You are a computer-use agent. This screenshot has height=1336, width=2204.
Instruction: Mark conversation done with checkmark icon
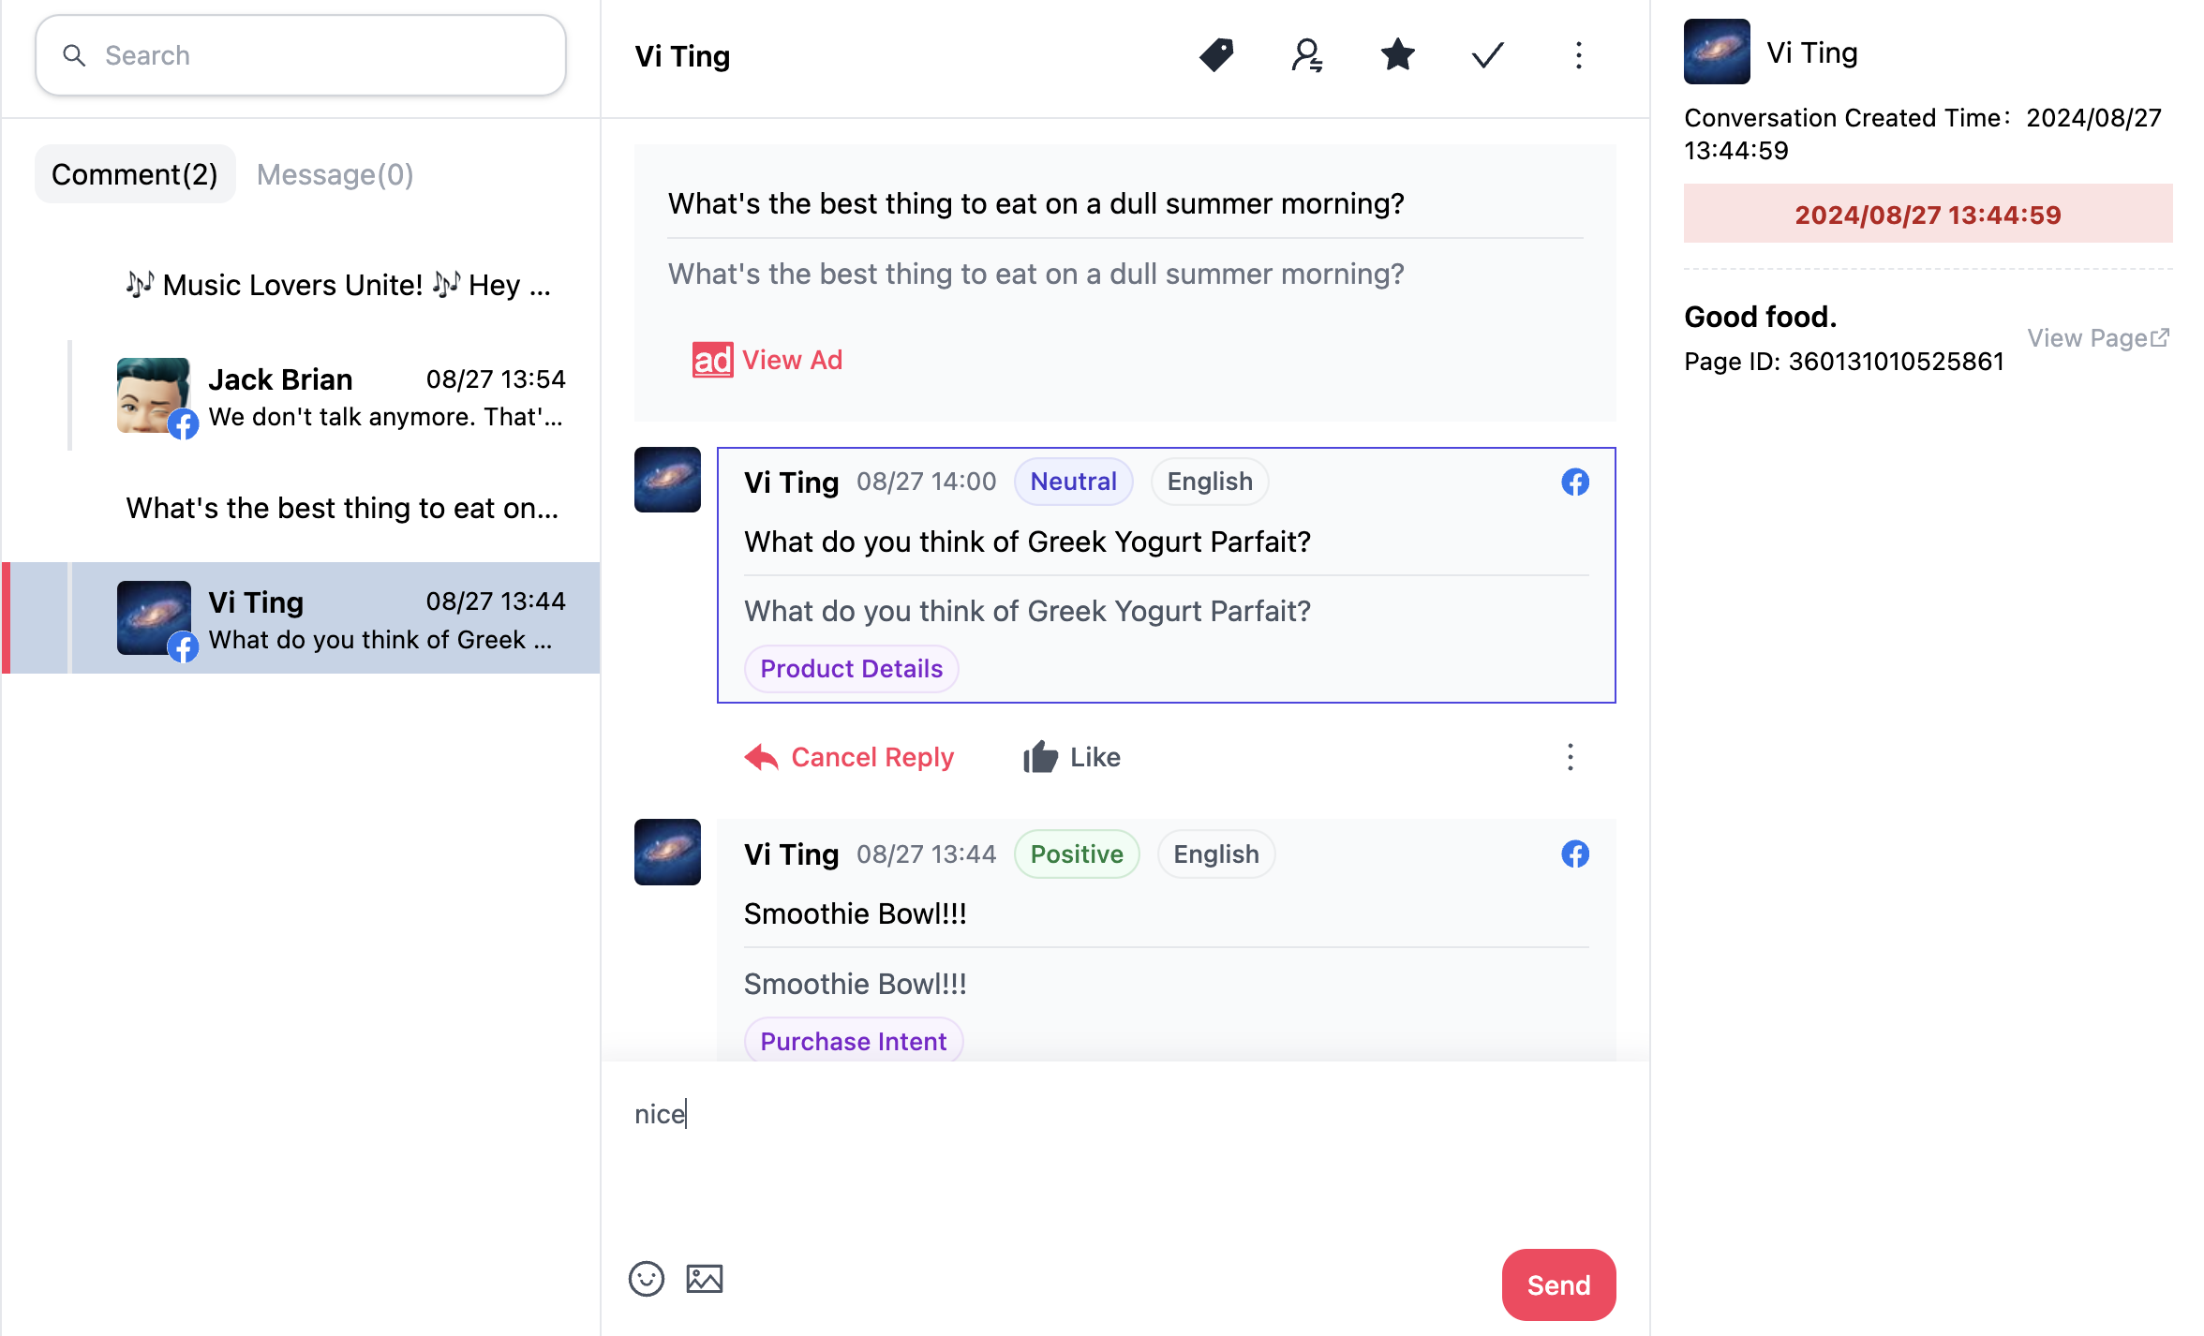click(x=1487, y=55)
